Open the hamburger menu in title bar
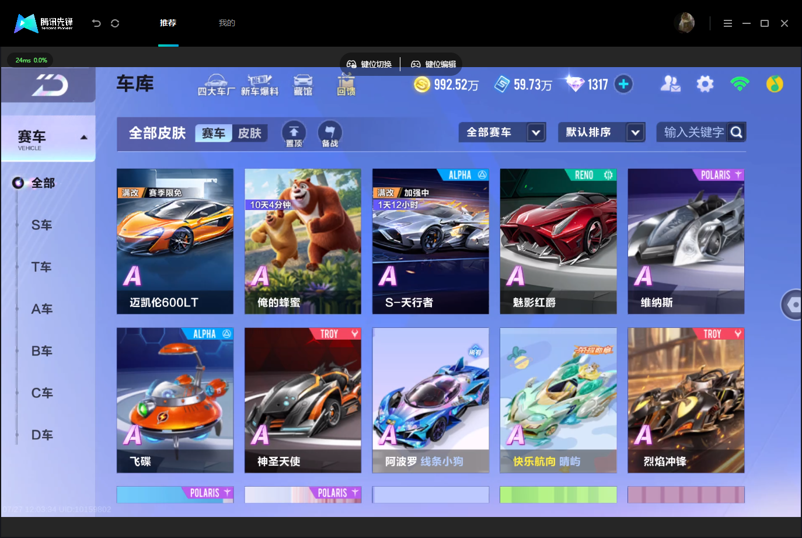 tap(728, 23)
